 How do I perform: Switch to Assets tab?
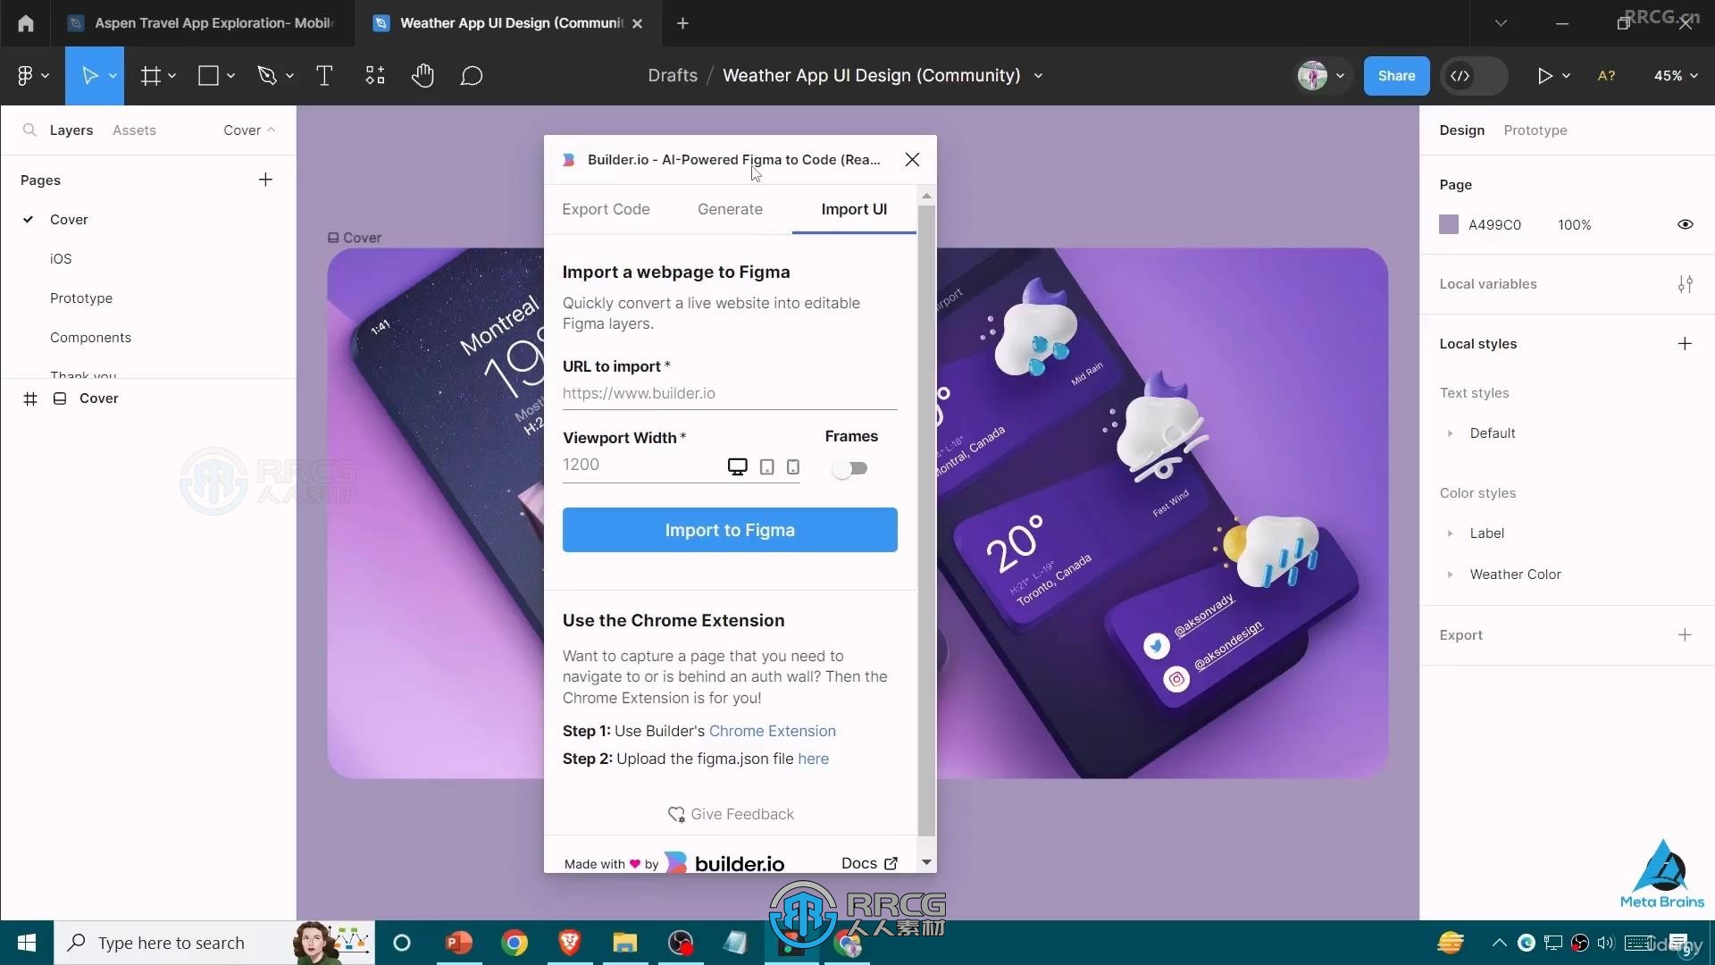134,130
